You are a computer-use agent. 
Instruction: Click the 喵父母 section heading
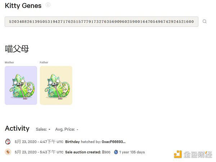click(x=17, y=49)
